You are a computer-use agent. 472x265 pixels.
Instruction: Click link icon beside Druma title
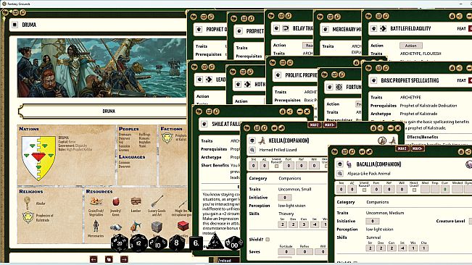[15, 25]
